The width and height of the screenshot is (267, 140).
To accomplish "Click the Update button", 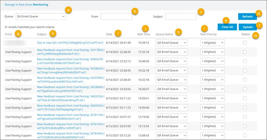I will coord(247,27).
